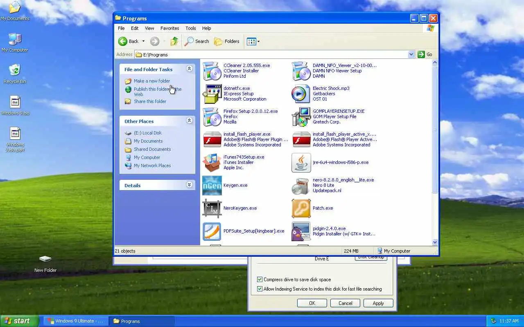Open My Computer in Other Places
This screenshot has height=327, width=524.
coord(147,157)
